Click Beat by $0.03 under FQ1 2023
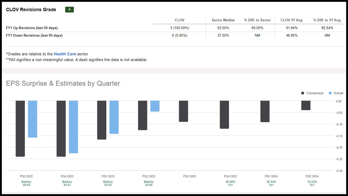Viewport: 348px width, 196px height. (108, 183)
